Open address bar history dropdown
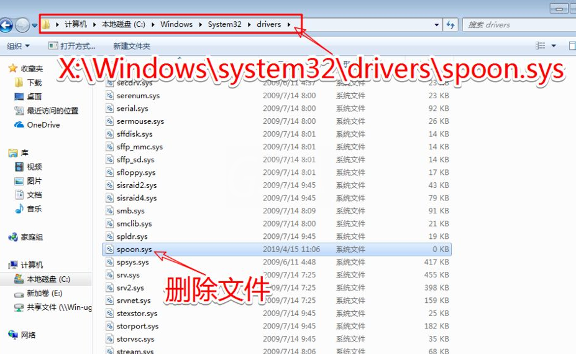Screen dimensions: 576x354 (436, 25)
